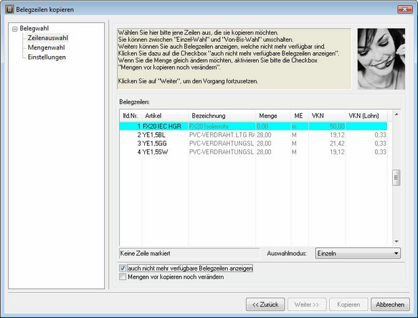The image size is (418, 318).
Task: Toggle 'auch nicht mehr verfügbare Belegzeilen anzeigen'
Action: pos(123,269)
